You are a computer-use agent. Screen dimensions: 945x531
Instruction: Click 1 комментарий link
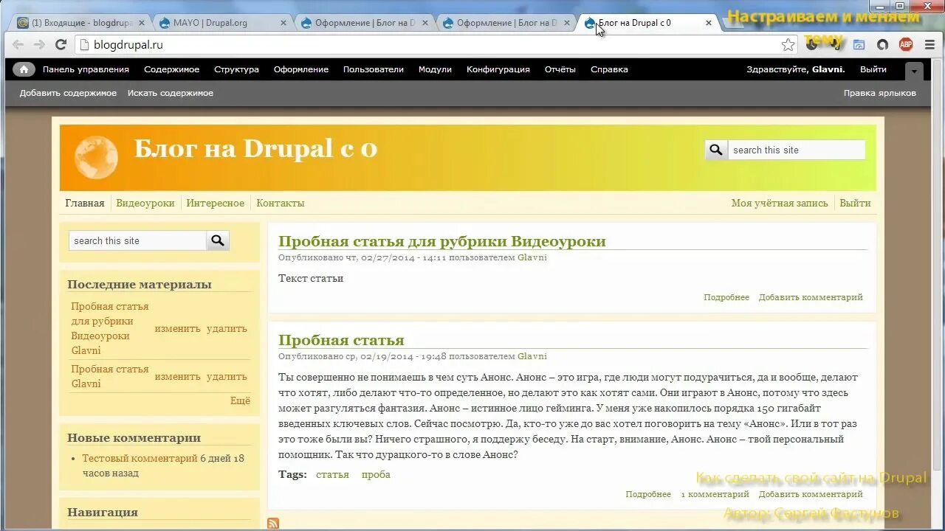[x=715, y=494]
